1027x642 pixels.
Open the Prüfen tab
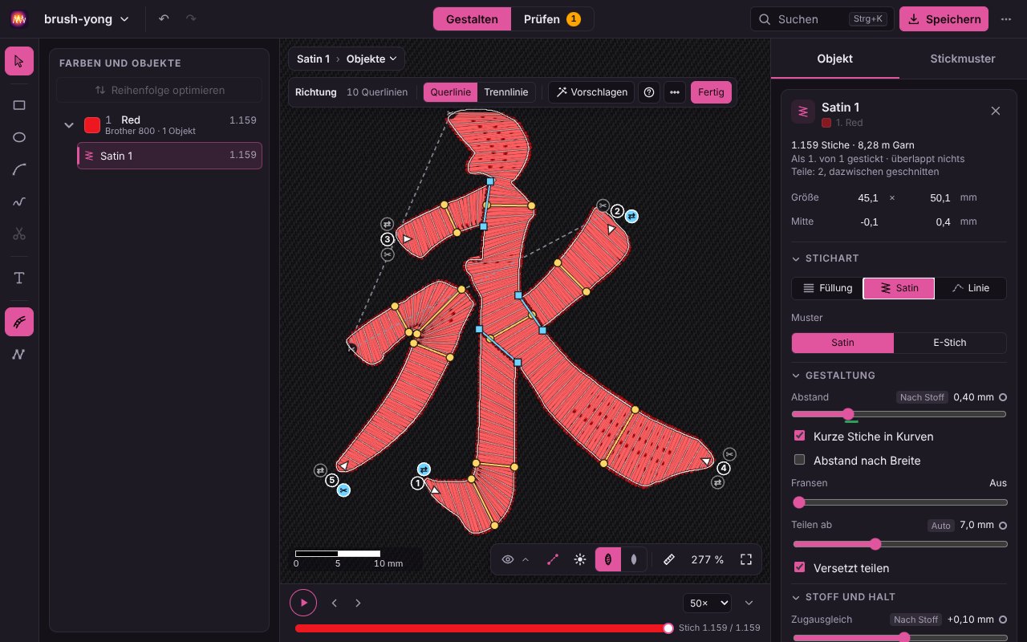point(552,19)
